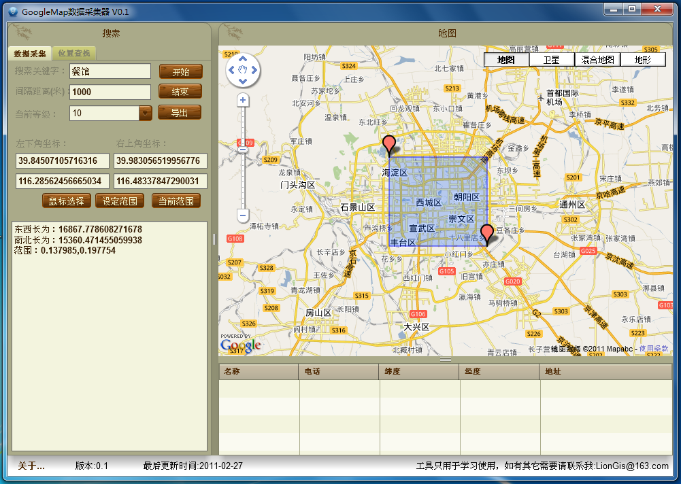Click the app icon in title bar

click(13, 12)
